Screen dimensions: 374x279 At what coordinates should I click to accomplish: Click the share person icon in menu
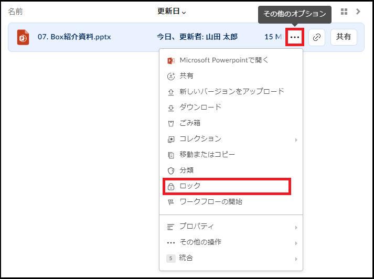click(x=171, y=77)
